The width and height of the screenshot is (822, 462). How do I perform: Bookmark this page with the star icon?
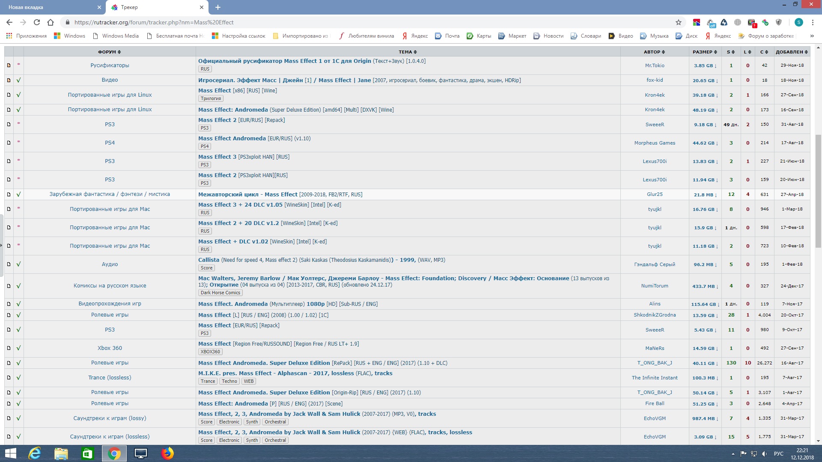point(678,22)
